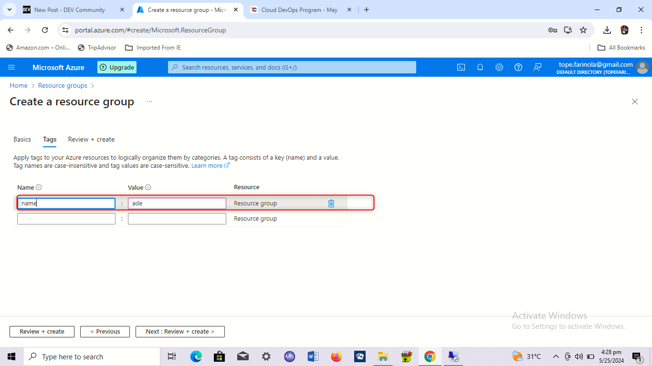Viewport: 652px width, 366px height.
Task: Open File Explorer from the taskbar
Action: [383, 356]
